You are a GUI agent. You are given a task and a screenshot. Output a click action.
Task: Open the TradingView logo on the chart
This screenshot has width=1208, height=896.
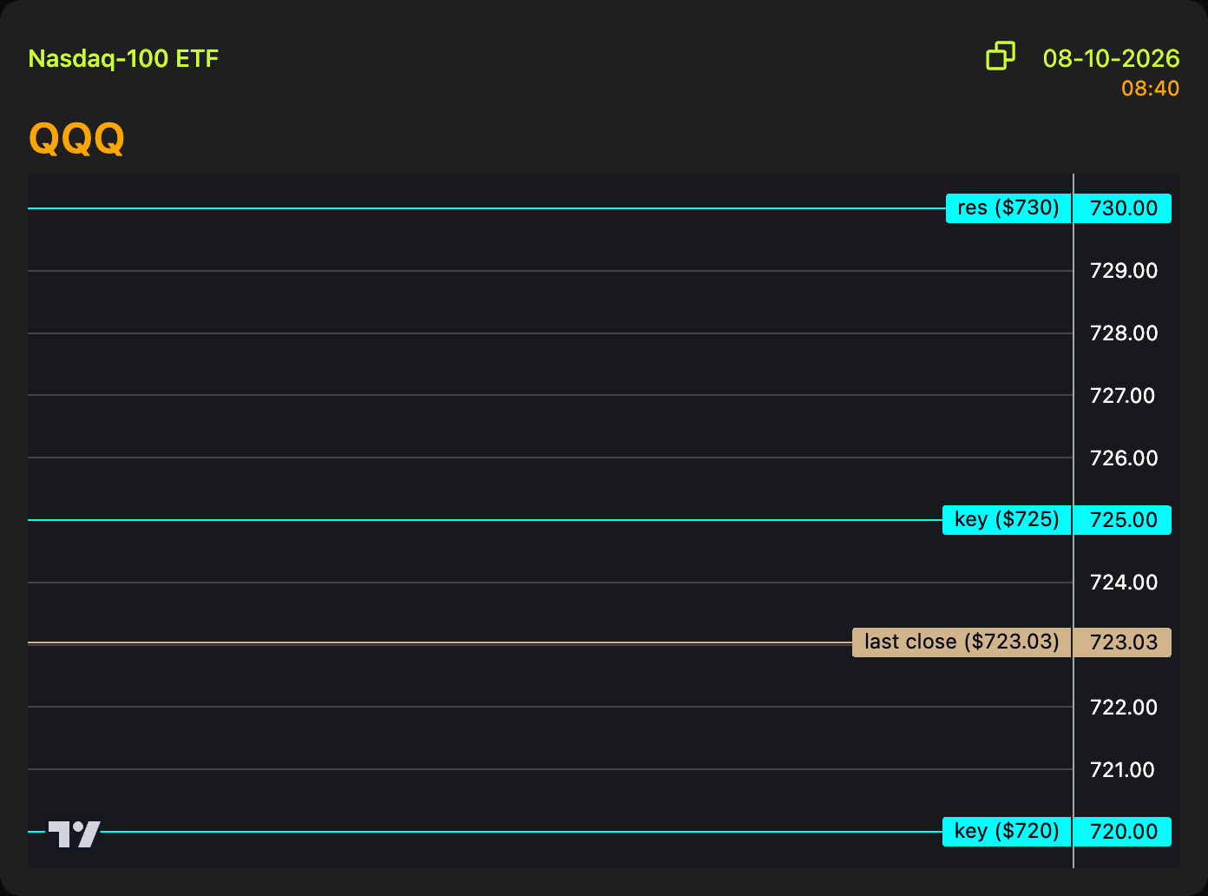[x=74, y=833]
